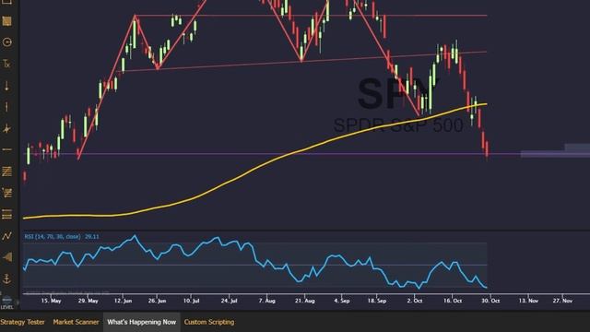Select the Fibonacci extension tool icon

[x=6, y=193]
